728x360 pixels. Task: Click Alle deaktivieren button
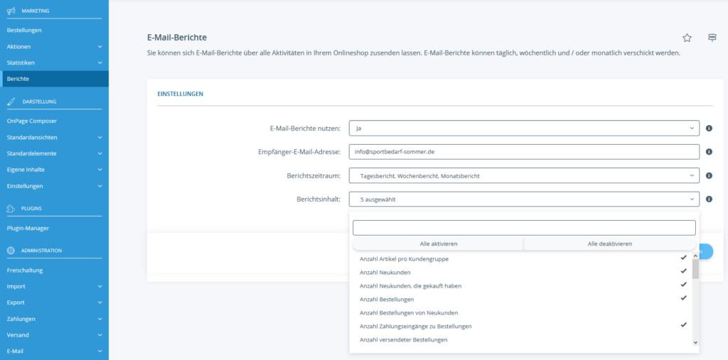tap(609, 244)
